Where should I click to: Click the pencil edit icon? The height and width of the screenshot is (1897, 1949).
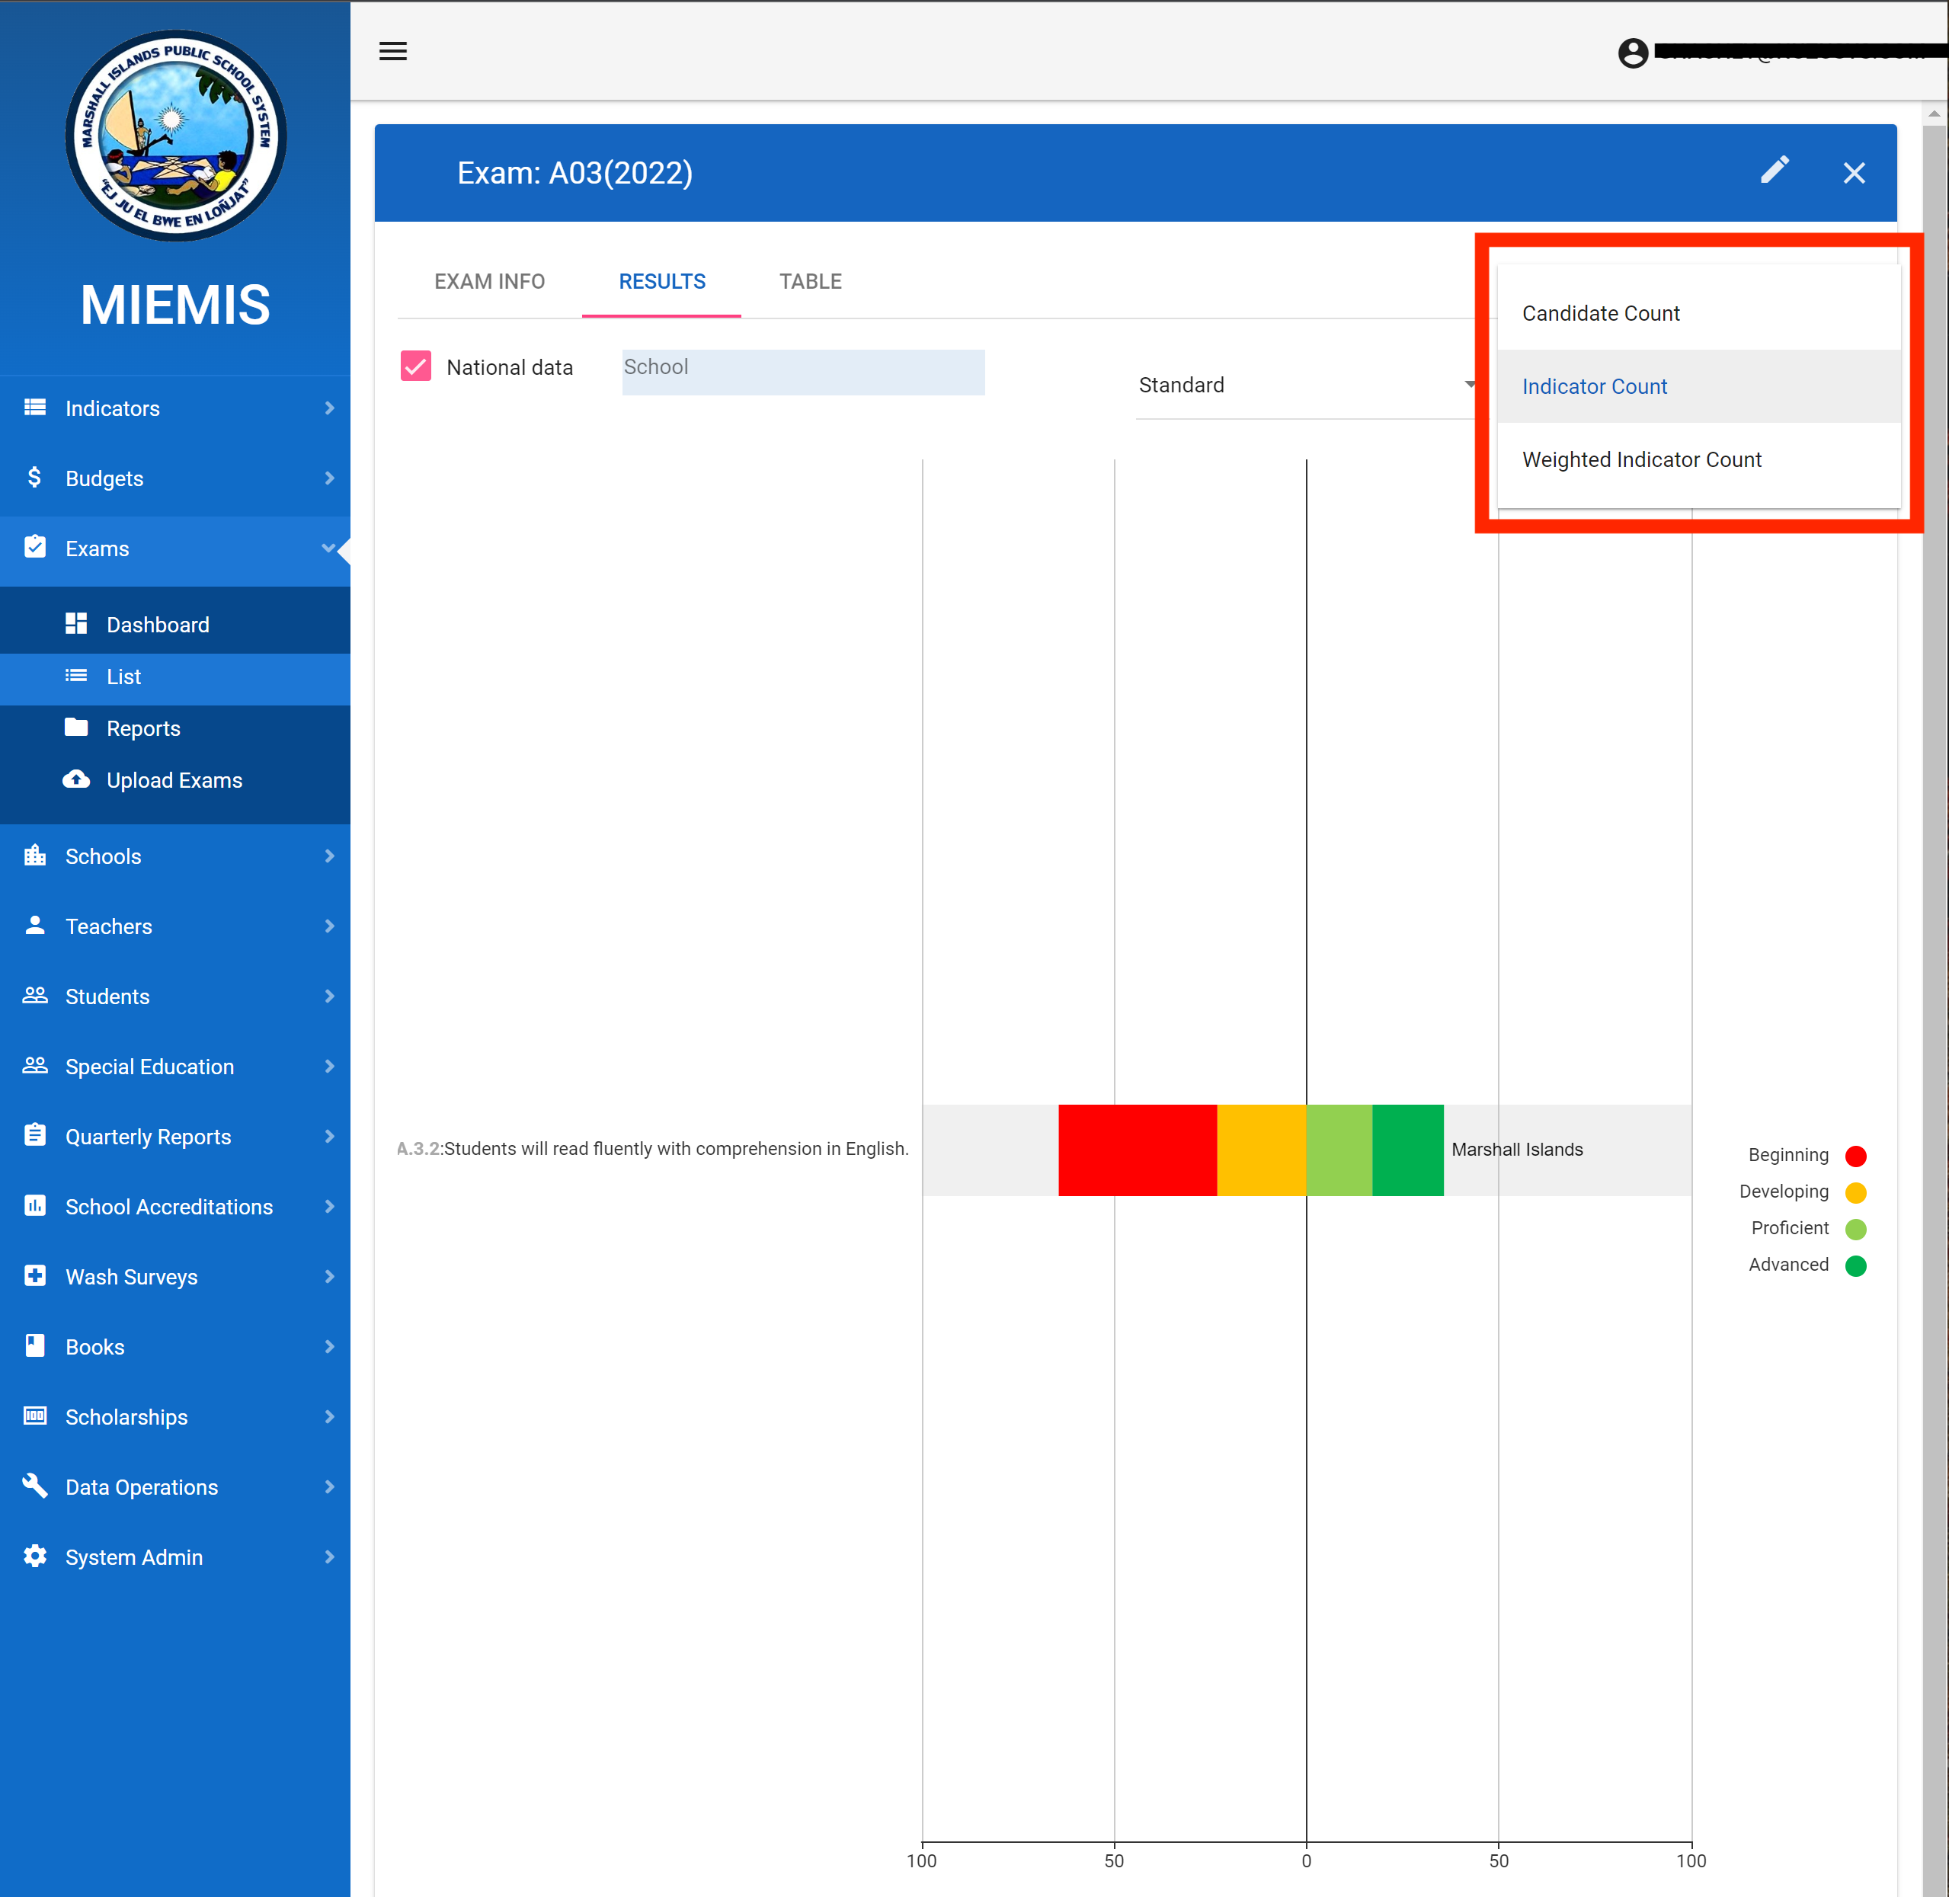pyautogui.click(x=1774, y=171)
